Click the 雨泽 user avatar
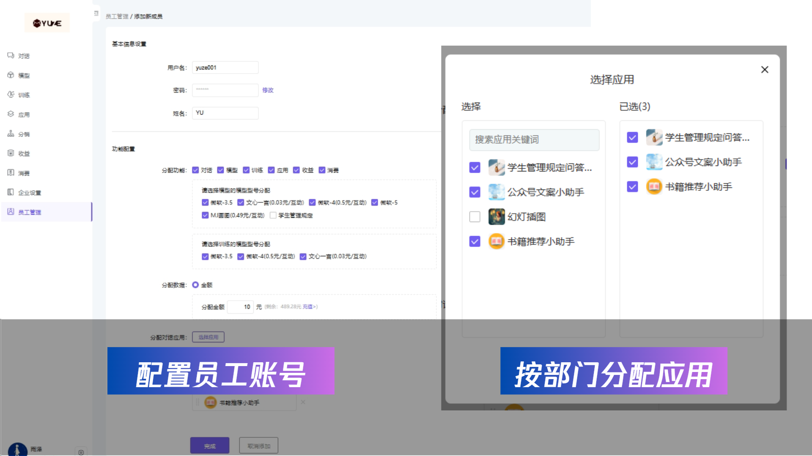The image size is (812, 456). click(18, 449)
